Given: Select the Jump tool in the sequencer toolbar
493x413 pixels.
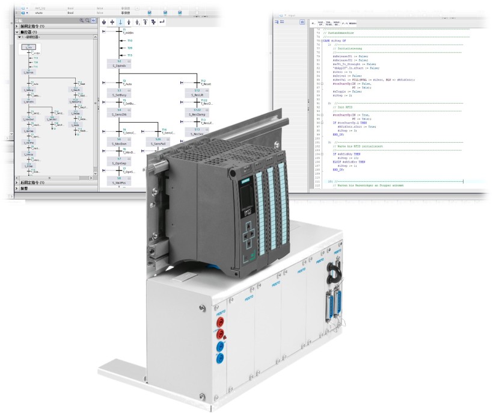Looking at the screenshot, I should point(161,22).
